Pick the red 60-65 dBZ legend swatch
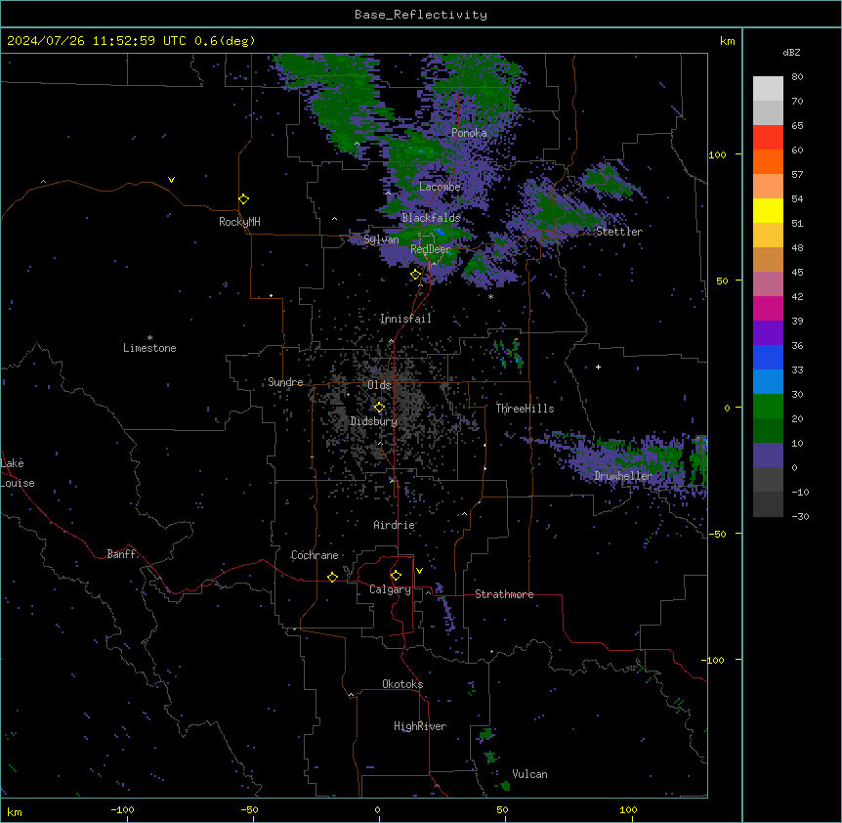 point(768,138)
